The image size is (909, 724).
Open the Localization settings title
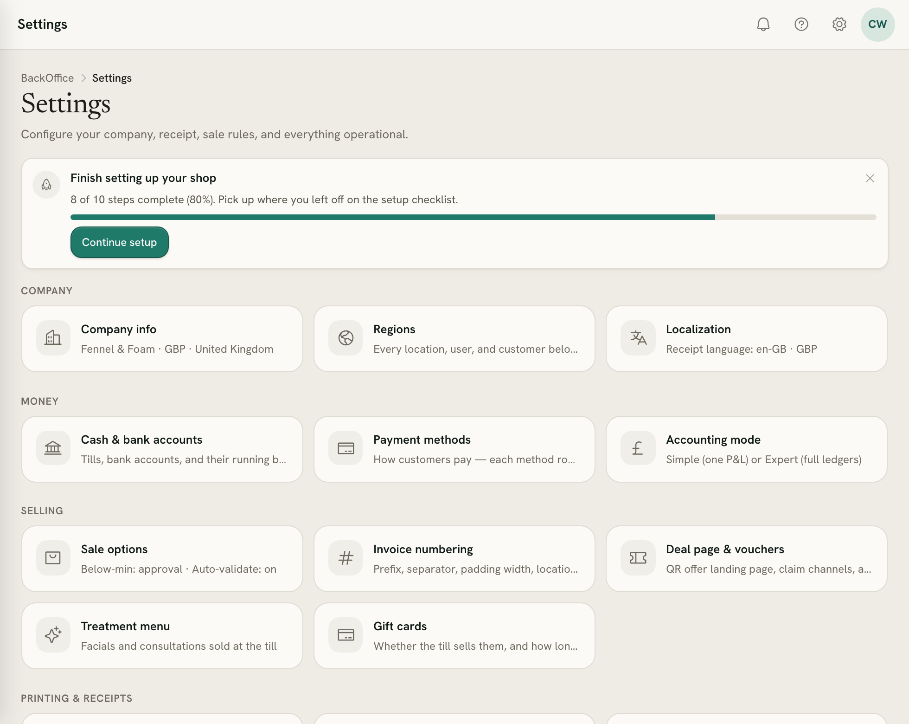698,329
